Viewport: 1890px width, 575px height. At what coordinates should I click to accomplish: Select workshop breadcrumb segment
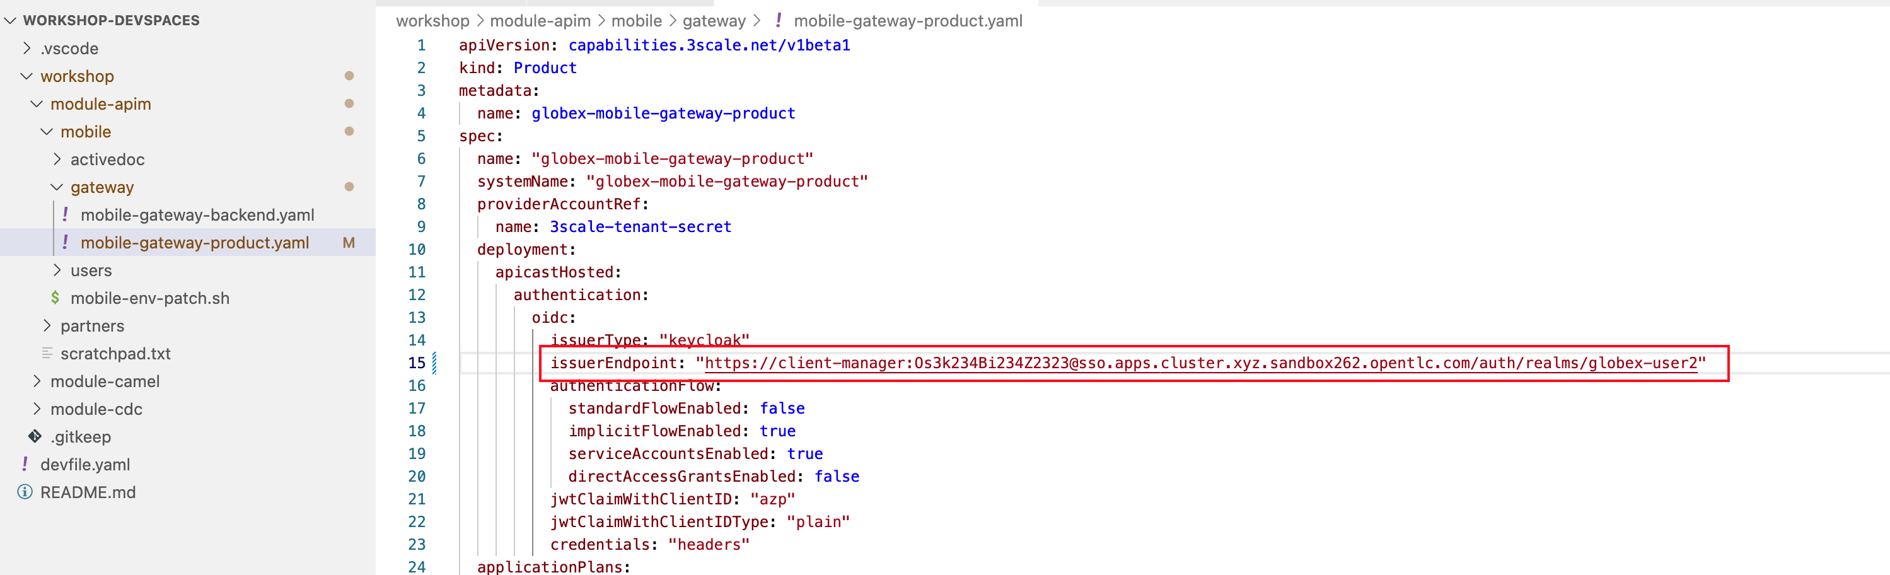coord(433,21)
